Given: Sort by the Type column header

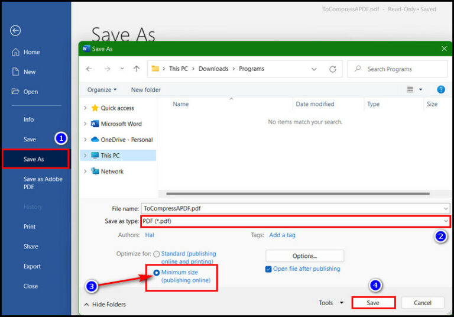Looking at the screenshot, I should coord(373,104).
